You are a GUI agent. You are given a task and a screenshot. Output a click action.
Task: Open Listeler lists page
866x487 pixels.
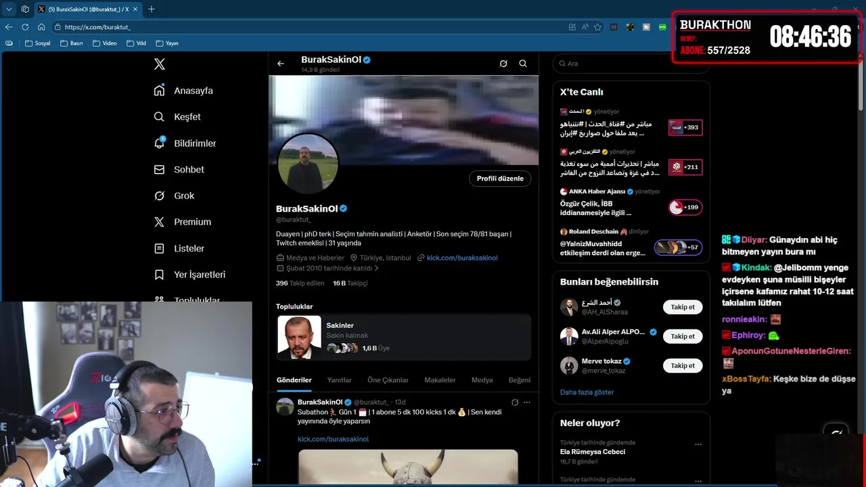tap(179, 248)
